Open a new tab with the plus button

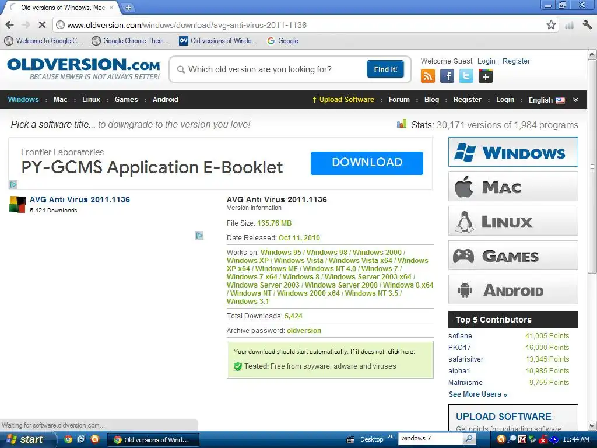pyautogui.click(x=128, y=8)
